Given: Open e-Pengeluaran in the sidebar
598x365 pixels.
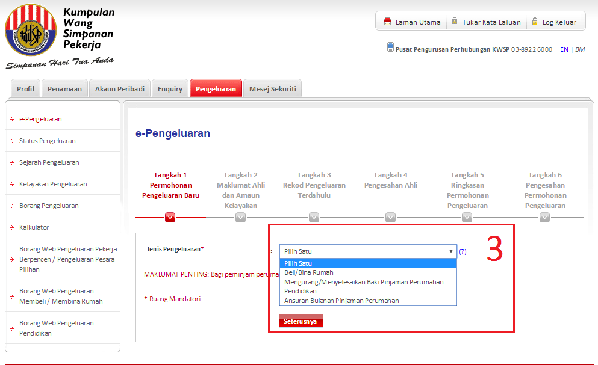Looking at the screenshot, I should (40, 119).
